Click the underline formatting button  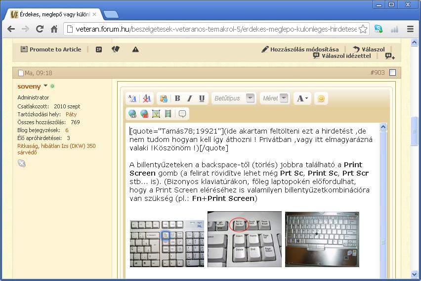[x=202, y=98]
